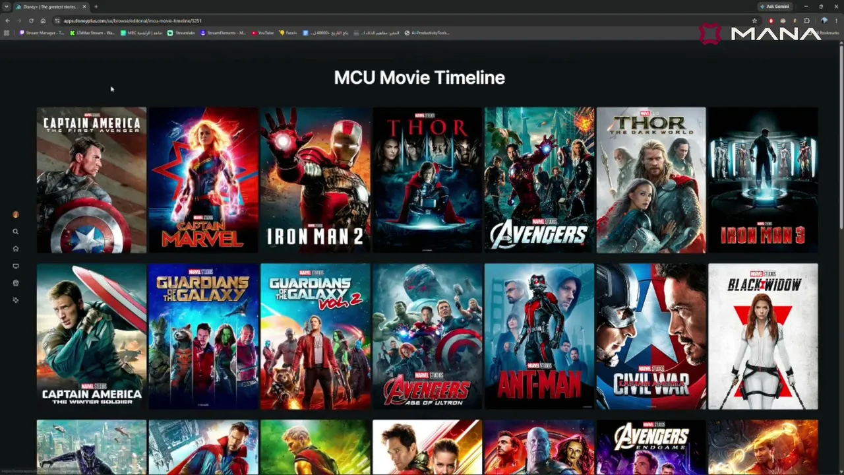Image resolution: width=844 pixels, height=475 pixels.
Task: Open the Fasel+ bookmark
Action: [287, 33]
